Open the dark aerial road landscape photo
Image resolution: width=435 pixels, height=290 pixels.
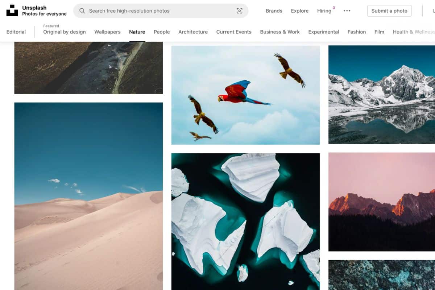[88, 68]
